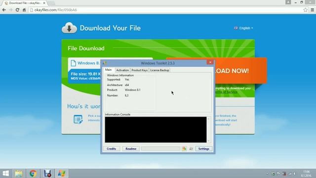
Task: Click the network signal tray icon
Action: click(x=290, y=174)
